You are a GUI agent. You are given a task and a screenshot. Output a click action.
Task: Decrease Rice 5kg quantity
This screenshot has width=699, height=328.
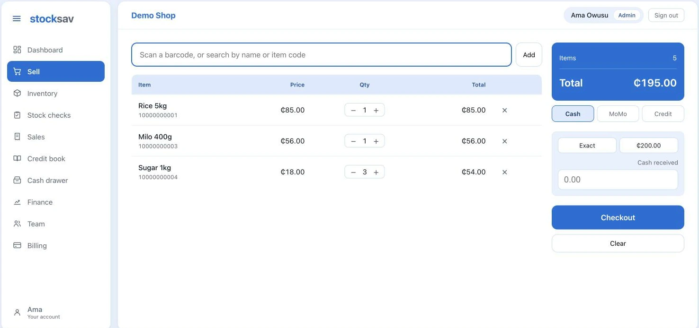click(x=353, y=110)
